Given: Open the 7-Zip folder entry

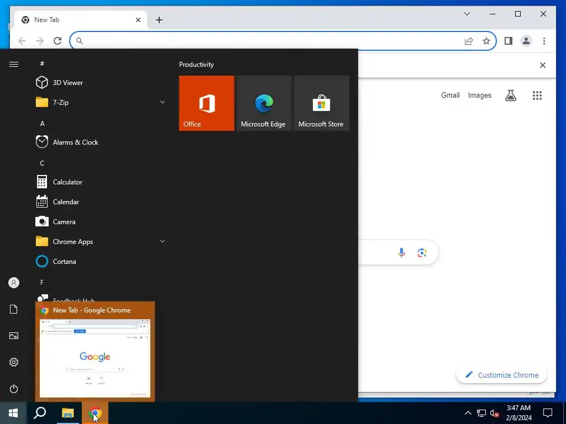Looking at the screenshot, I should 101,102.
